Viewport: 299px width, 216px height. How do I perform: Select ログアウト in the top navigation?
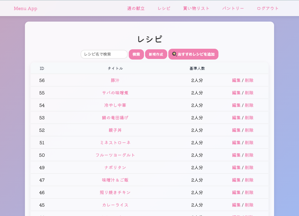point(268,8)
